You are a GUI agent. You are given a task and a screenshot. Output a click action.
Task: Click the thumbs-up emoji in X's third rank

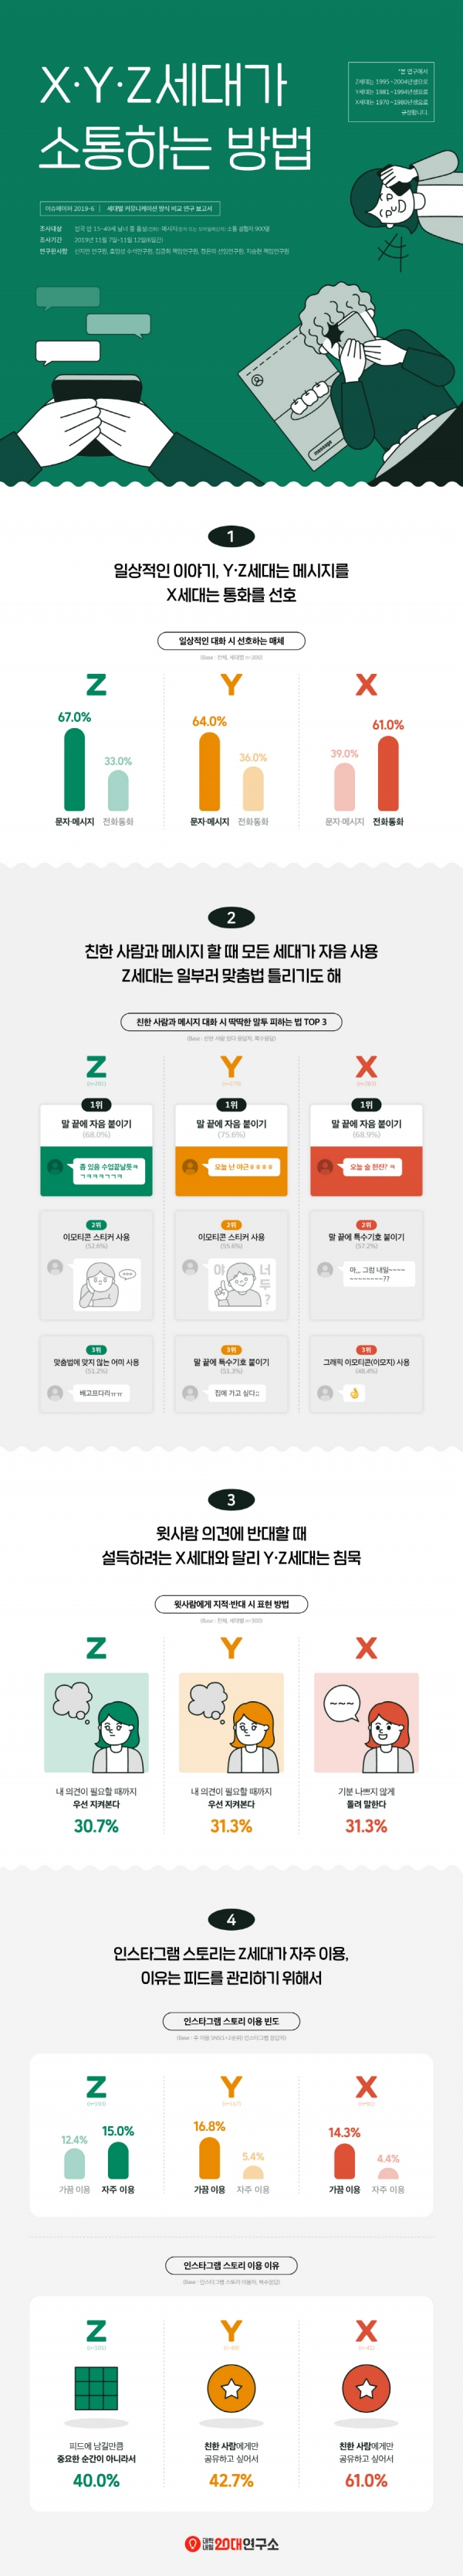[354, 1393]
